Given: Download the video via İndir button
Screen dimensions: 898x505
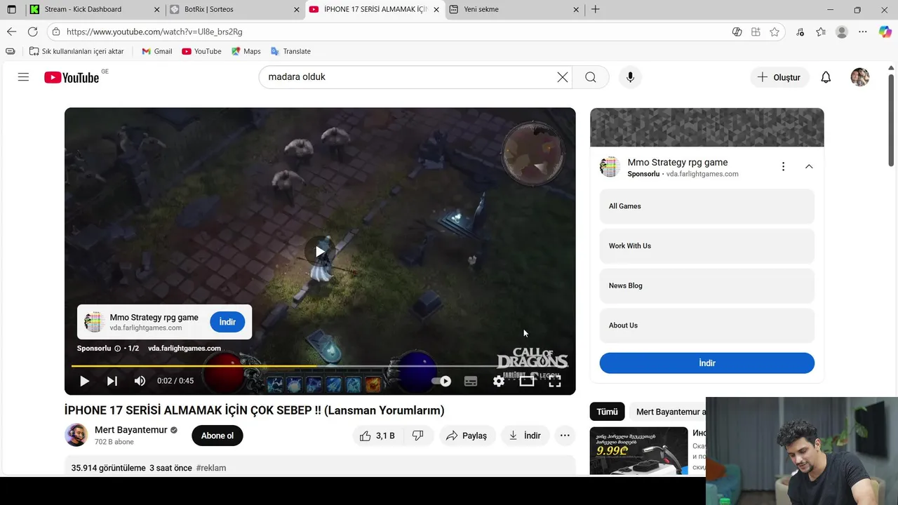Looking at the screenshot, I should (525, 436).
